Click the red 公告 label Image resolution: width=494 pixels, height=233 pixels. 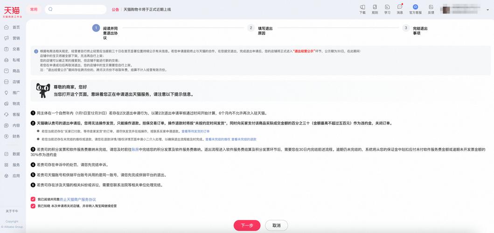click(115, 10)
